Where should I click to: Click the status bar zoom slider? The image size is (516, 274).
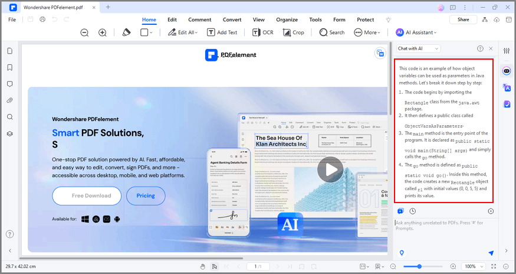(x=423, y=266)
